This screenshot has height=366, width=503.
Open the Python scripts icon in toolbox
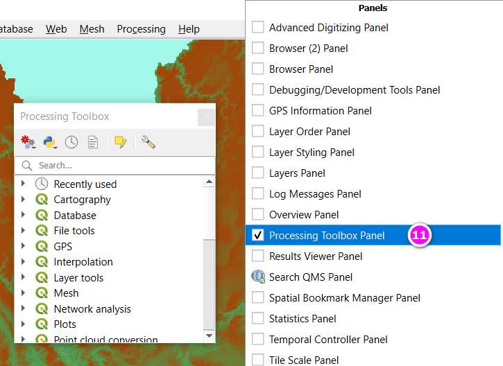[50, 142]
